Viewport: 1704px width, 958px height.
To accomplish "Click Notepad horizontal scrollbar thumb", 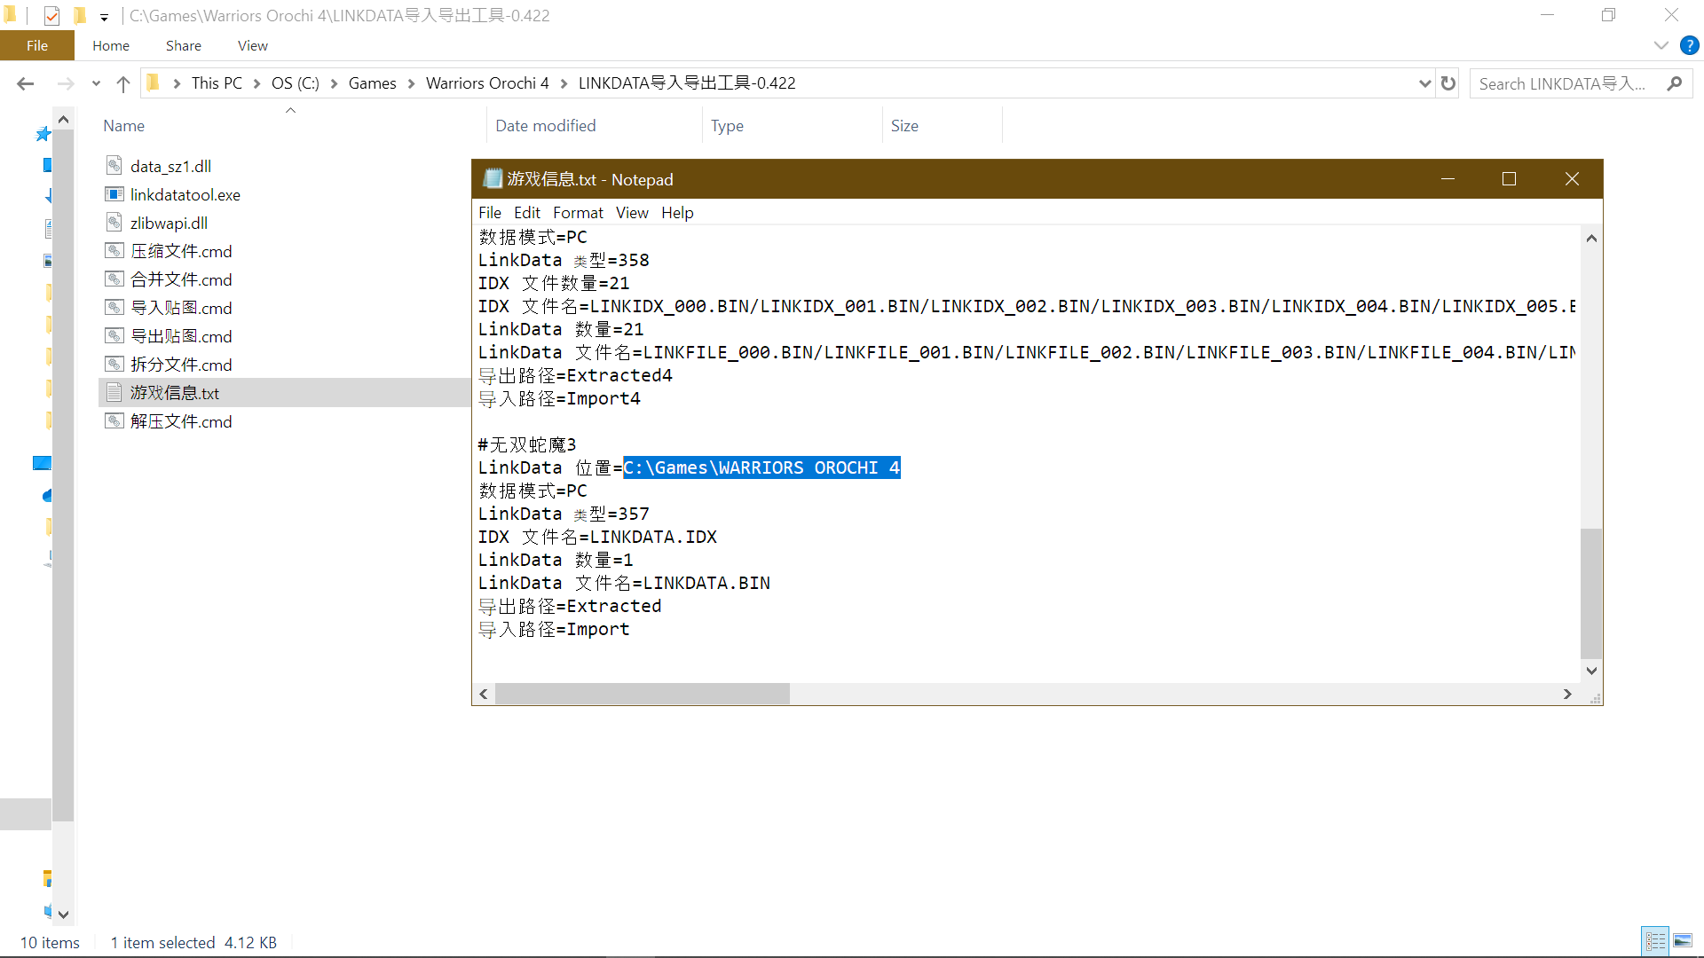I will (x=642, y=694).
